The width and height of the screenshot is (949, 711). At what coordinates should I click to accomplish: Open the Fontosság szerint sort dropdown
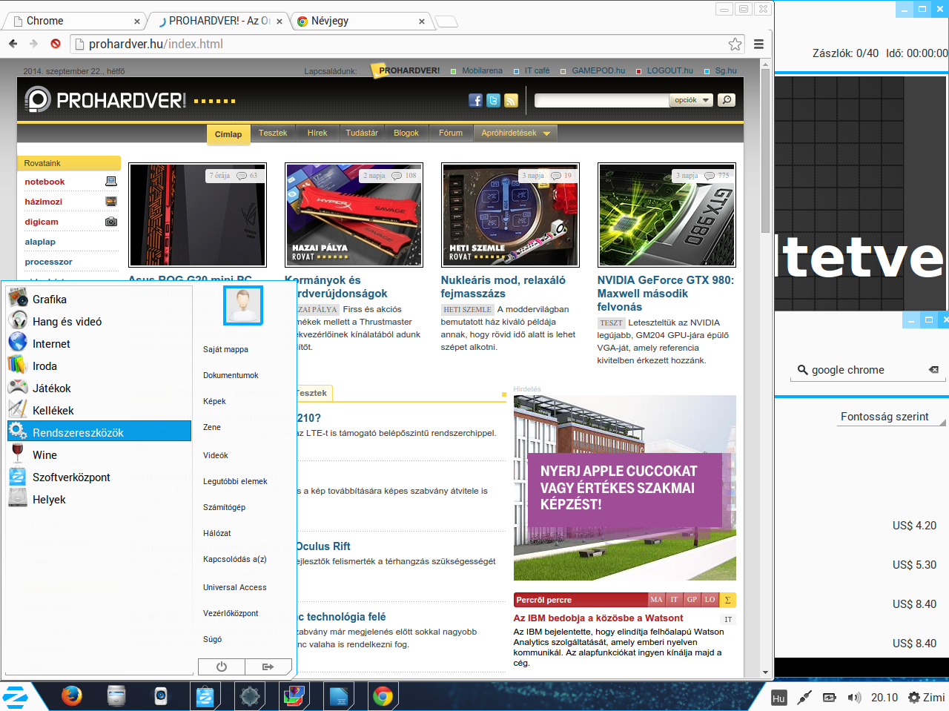point(890,417)
